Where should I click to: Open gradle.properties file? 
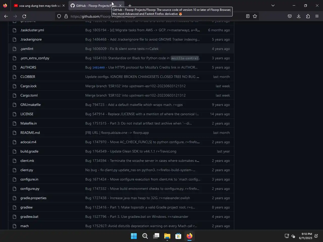(x=33, y=198)
